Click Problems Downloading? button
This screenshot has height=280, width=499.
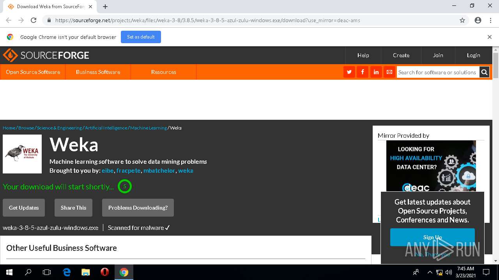(138, 208)
